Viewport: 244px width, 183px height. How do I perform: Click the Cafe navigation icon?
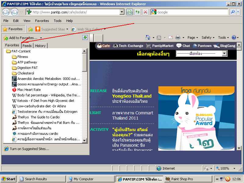(x=103, y=46)
